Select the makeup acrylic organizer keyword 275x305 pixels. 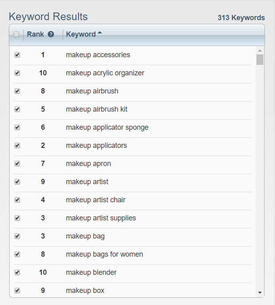point(105,73)
